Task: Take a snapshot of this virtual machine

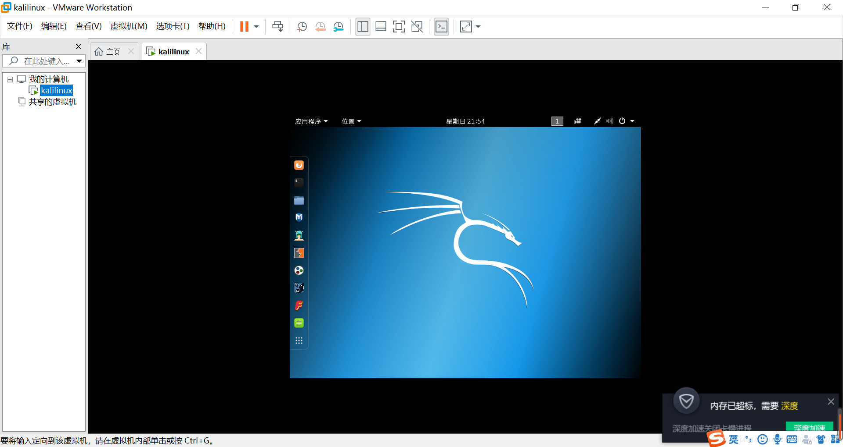Action: coord(302,27)
